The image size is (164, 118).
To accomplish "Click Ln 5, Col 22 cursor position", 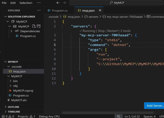I will point(132,116).
